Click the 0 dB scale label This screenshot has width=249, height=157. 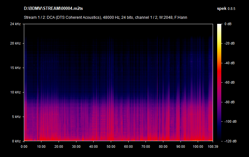[x=229, y=24]
